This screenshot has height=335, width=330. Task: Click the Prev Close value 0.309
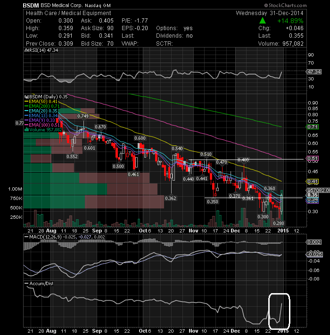(x=66, y=44)
